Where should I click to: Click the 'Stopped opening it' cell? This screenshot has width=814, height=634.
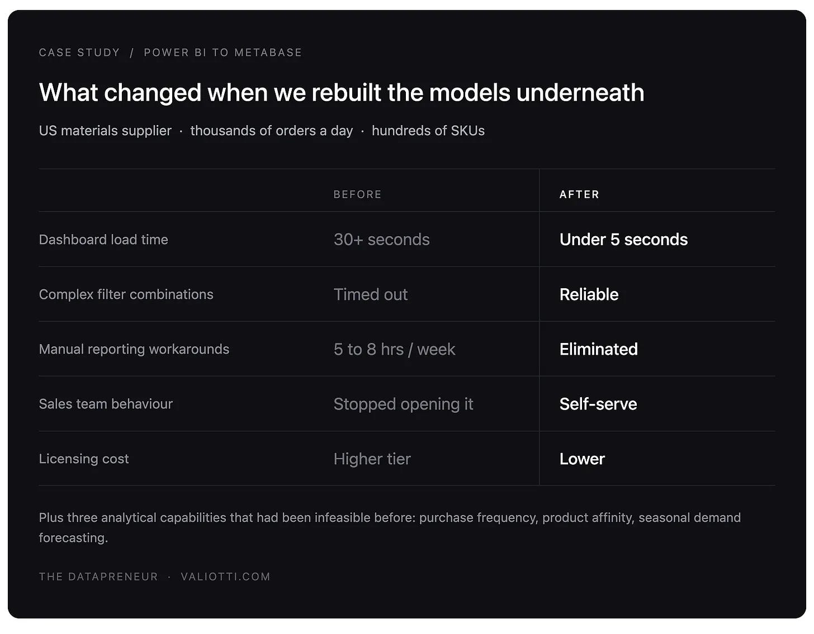pyautogui.click(x=404, y=404)
